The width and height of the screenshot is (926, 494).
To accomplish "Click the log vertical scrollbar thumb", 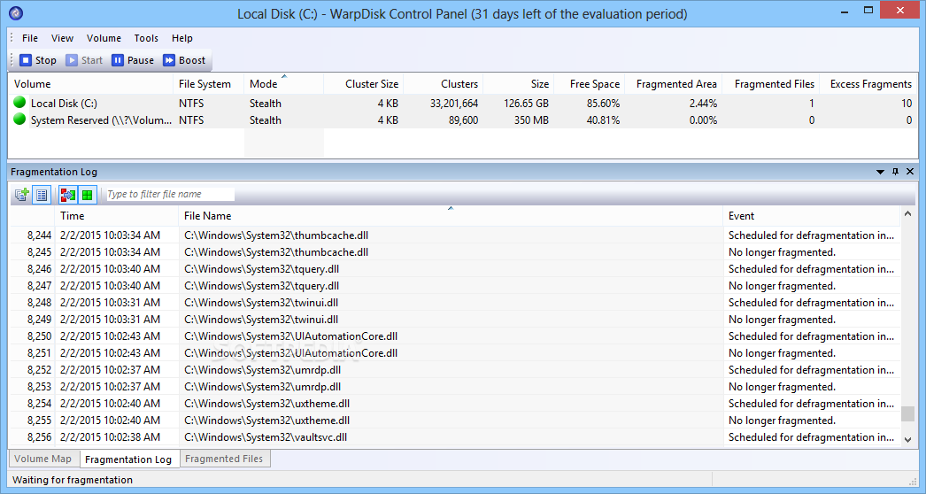I will click(907, 413).
